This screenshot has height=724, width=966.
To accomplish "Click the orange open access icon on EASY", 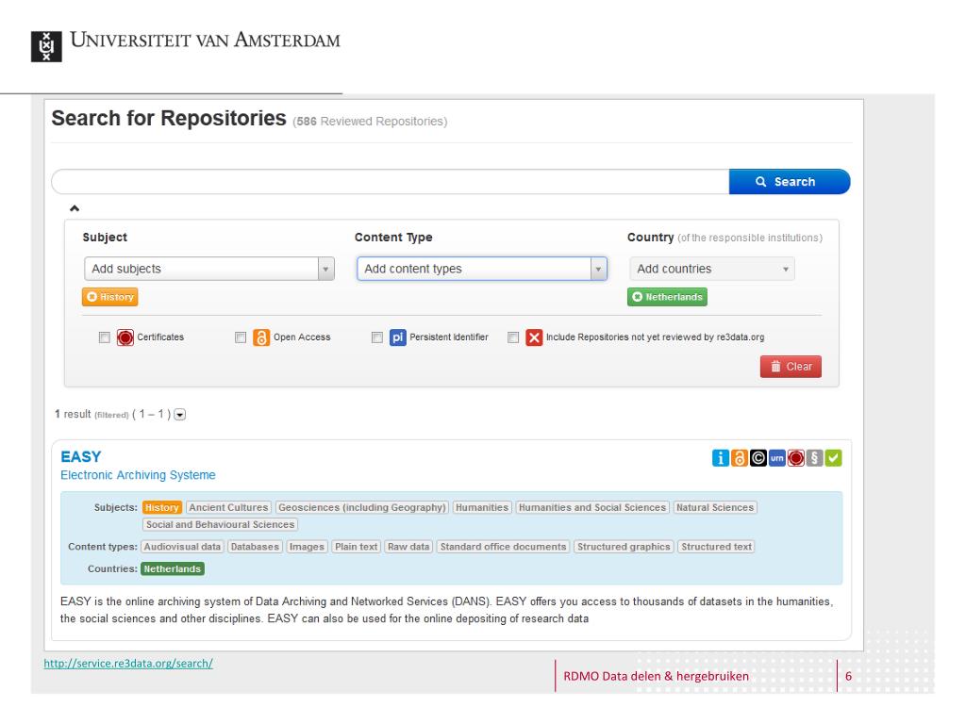I will point(740,458).
